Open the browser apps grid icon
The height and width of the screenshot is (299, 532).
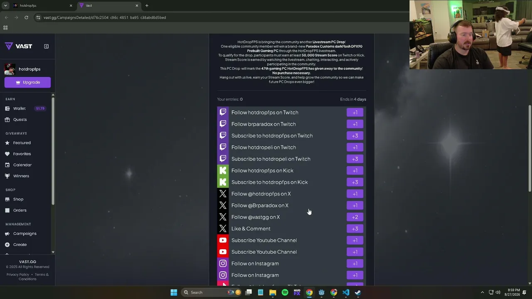pos(5,28)
